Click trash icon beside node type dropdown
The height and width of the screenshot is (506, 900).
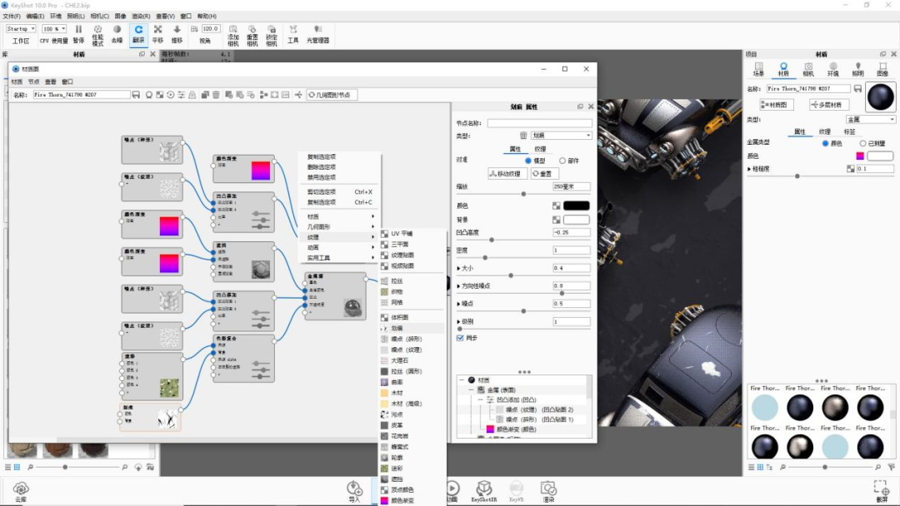523,136
